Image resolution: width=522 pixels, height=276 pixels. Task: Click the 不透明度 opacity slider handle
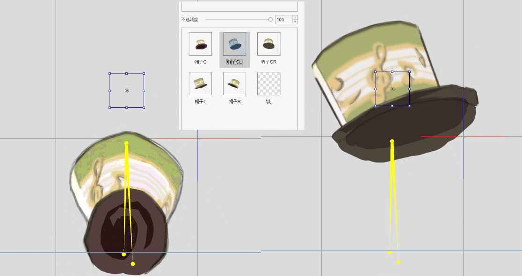tap(270, 20)
